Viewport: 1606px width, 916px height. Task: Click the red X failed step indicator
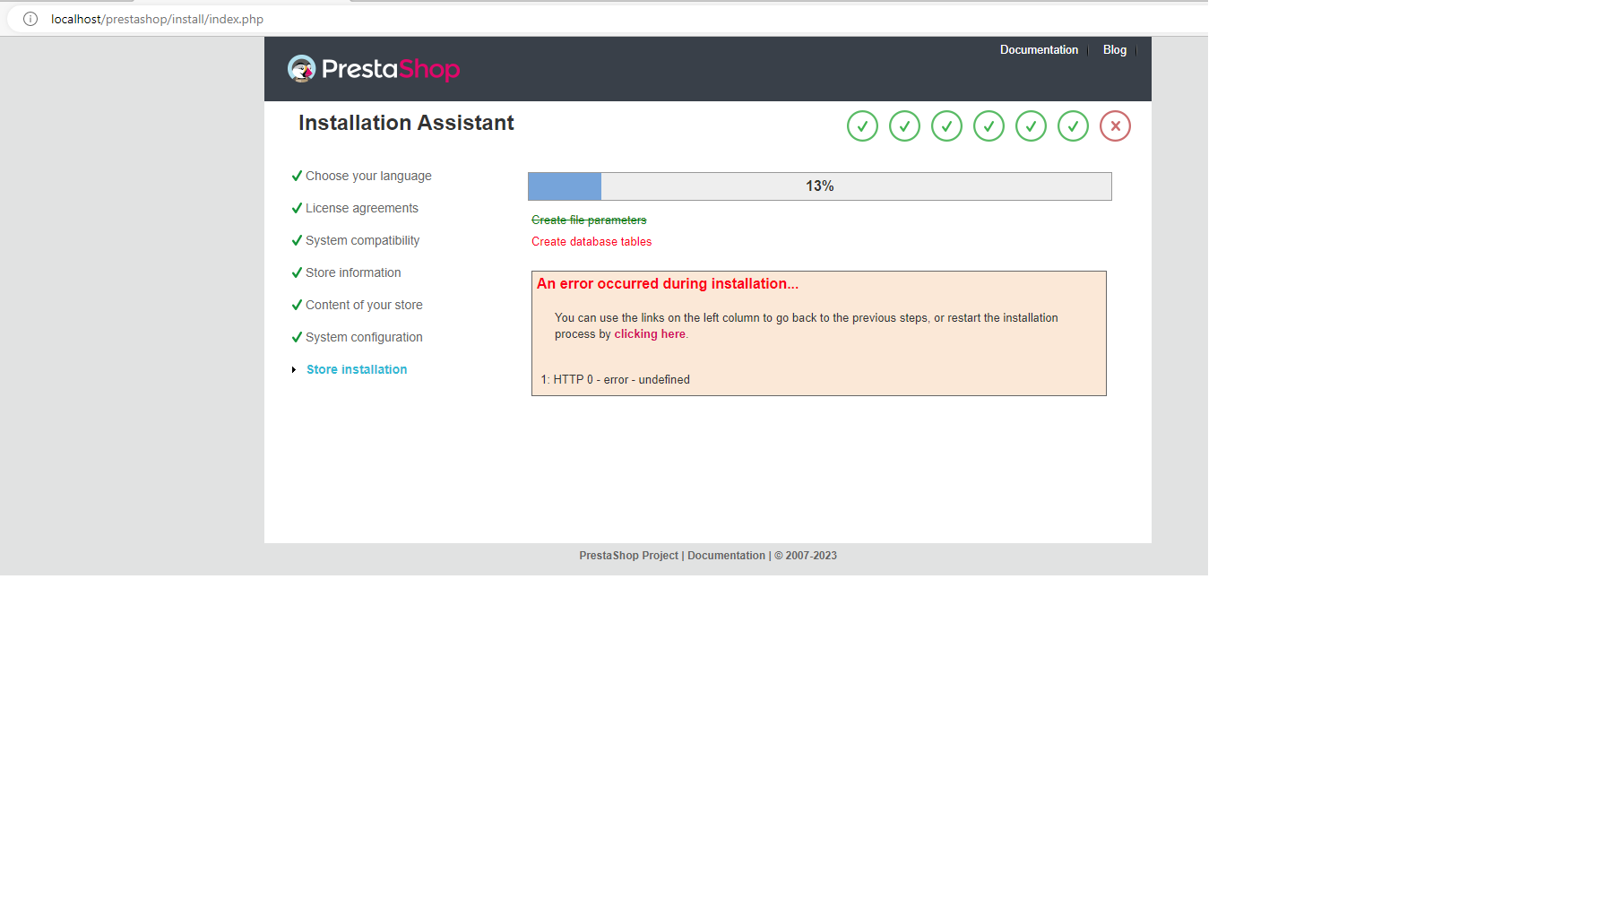[x=1115, y=126]
